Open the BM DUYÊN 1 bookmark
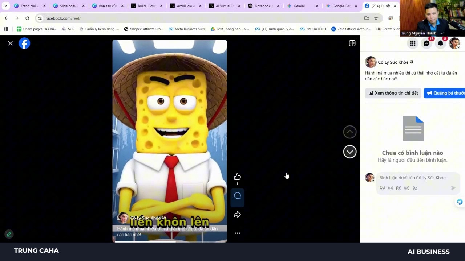This screenshot has width=465, height=261. [x=313, y=29]
